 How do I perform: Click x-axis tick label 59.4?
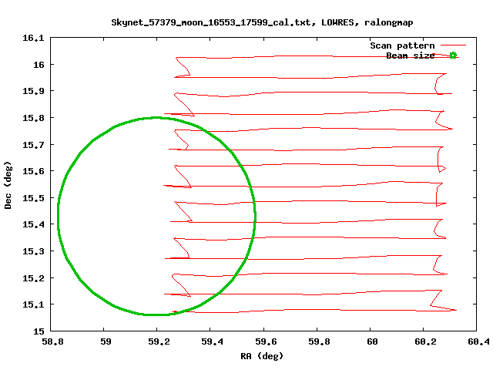(212, 341)
